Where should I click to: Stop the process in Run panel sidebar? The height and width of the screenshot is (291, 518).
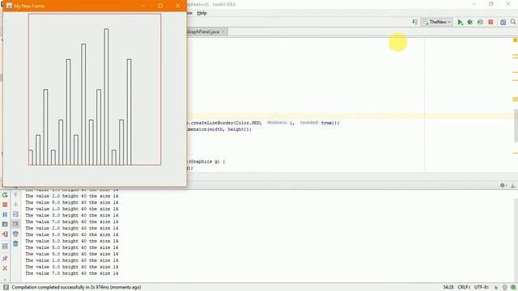click(x=5, y=205)
